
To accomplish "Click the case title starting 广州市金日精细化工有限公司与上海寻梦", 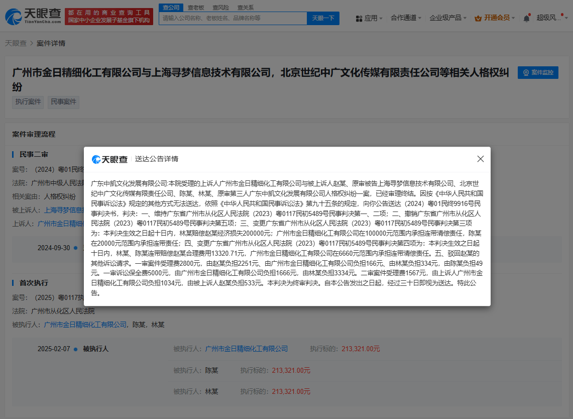I will [x=261, y=79].
